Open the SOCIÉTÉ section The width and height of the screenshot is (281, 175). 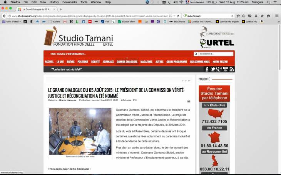[x=95, y=62]
